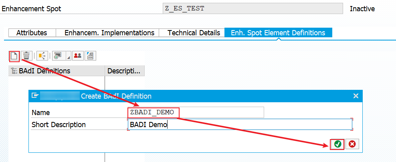The width and height of the screenshot is (396, 162).
Task: Delete selected entry using trash icon
Action: tap(26, 56)
